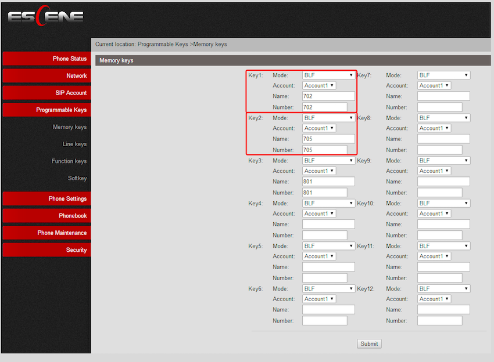494x362 pixels.
Task: Go to the Network section
Action: tap(46, 76)
